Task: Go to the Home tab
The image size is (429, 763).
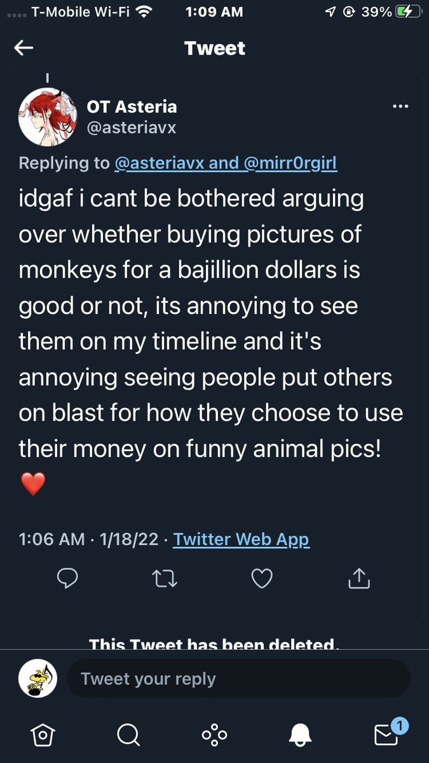Action: (x=42, y=735)
